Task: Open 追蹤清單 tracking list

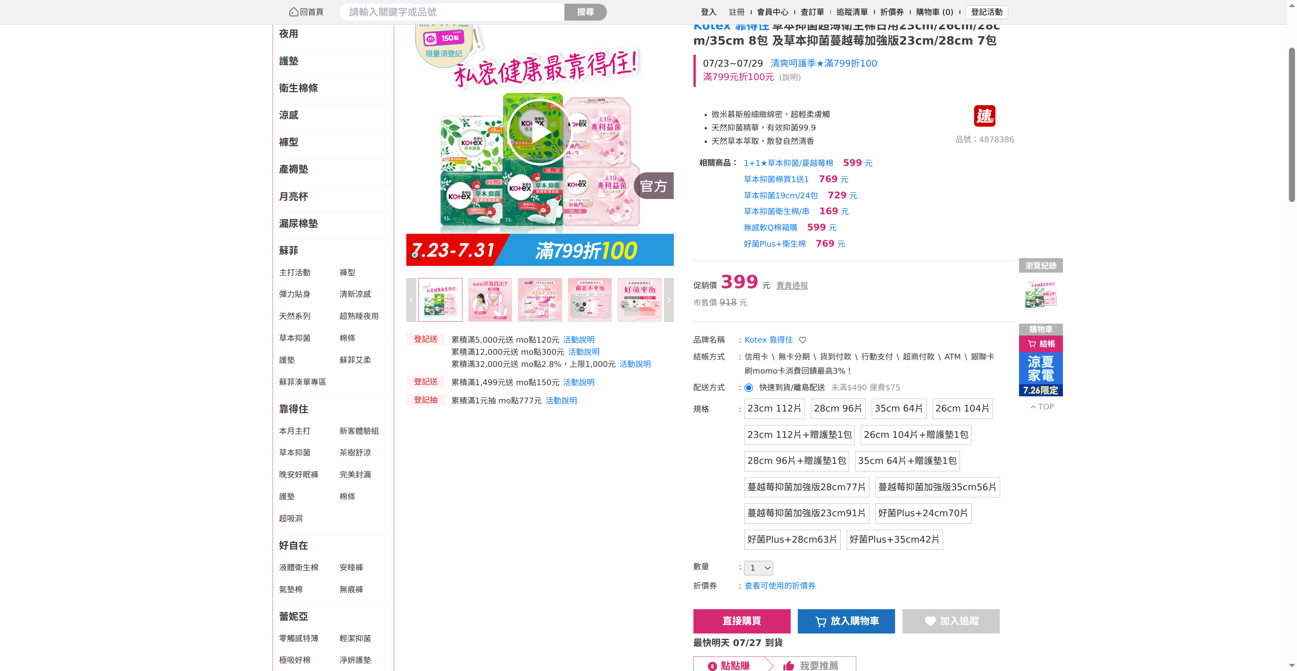Action: click(x=852, y=11)
